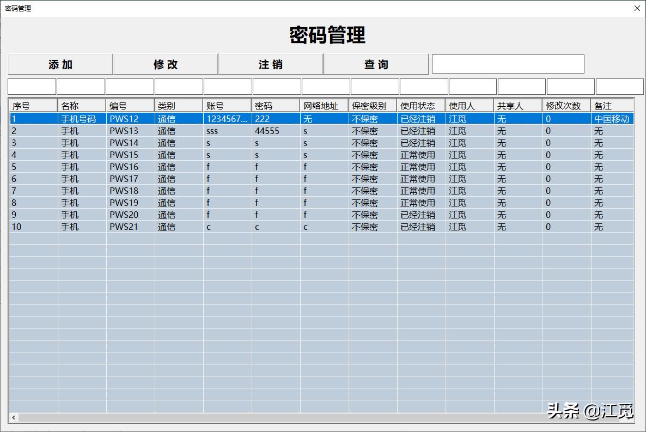Click the 添加 button to add a record

pyautogui.click(x=60, y=64)
